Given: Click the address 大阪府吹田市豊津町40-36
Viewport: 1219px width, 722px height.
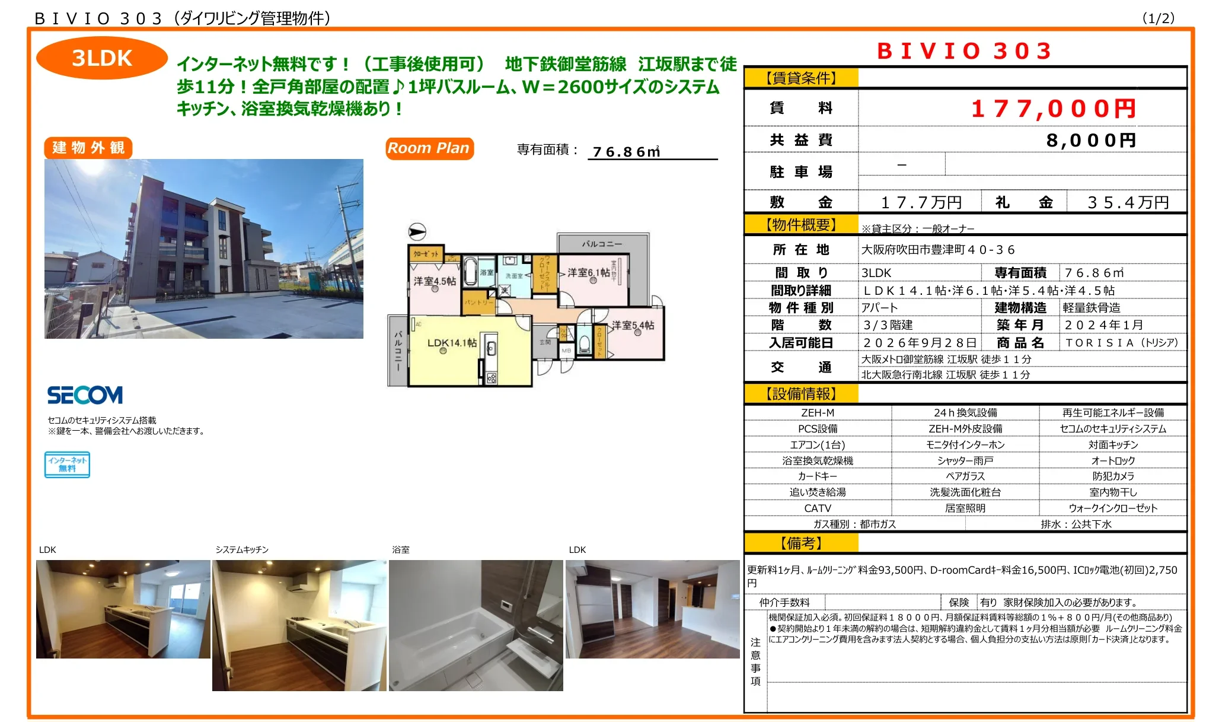Looking at the screenshot, I should coord(938,250).
